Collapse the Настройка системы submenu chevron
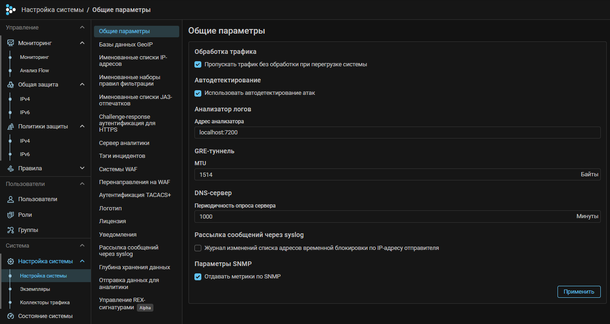 click(x=82, y=261)
